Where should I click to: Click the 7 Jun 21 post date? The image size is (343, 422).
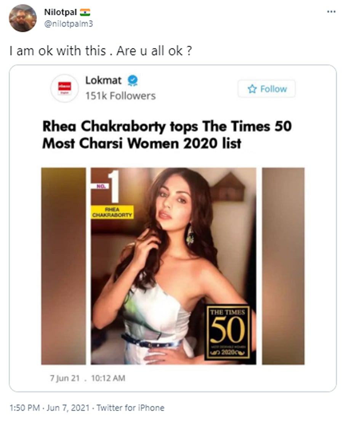pos(63,378)
